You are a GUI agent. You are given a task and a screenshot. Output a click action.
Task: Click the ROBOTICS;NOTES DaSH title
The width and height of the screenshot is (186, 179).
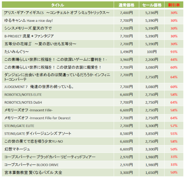(23, 103)
